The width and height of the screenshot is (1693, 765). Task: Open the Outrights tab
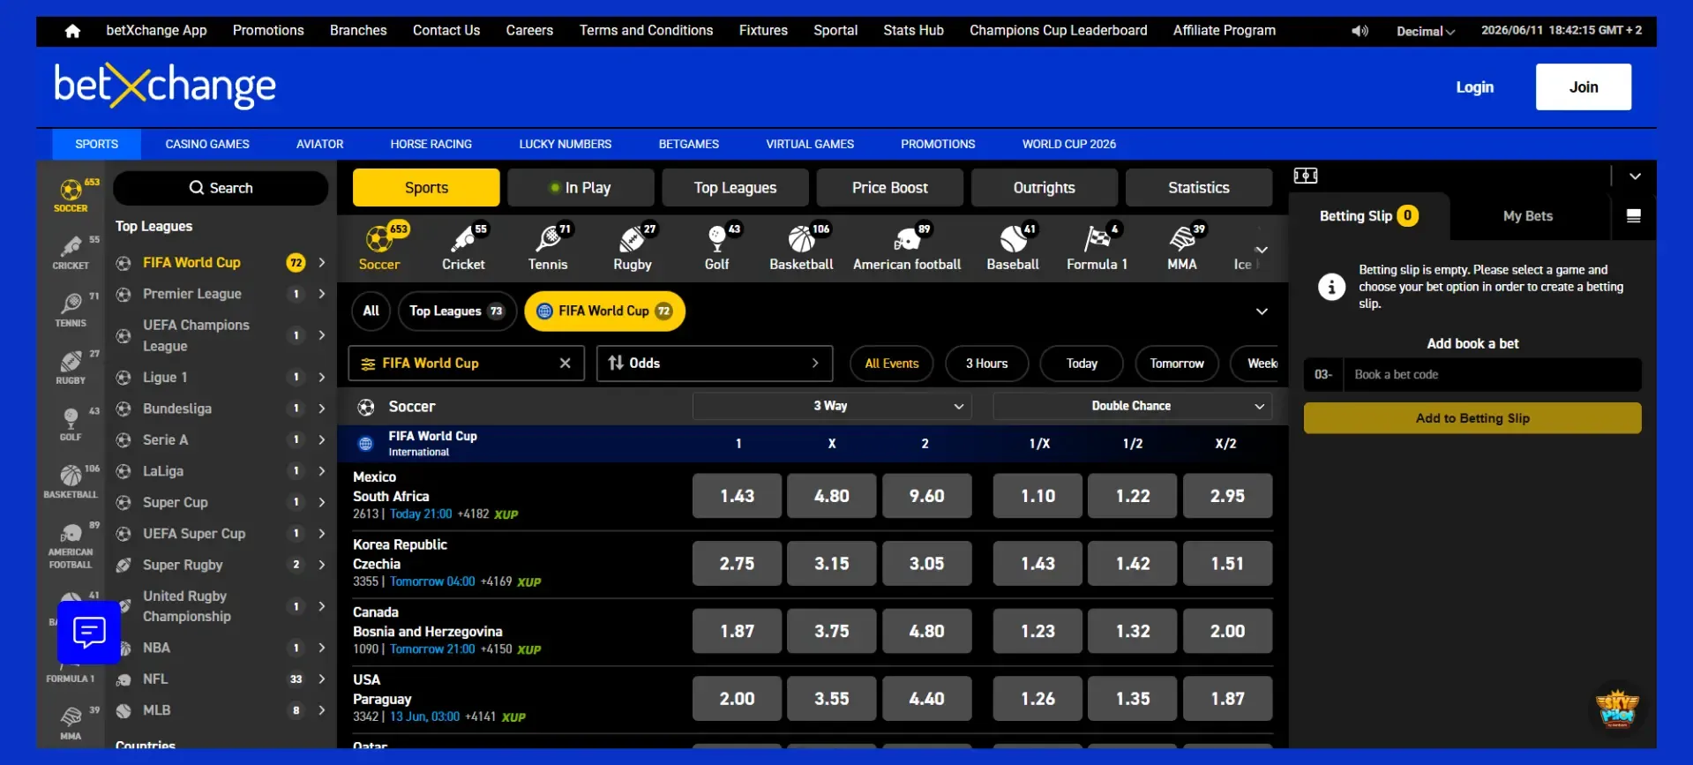1045,188
